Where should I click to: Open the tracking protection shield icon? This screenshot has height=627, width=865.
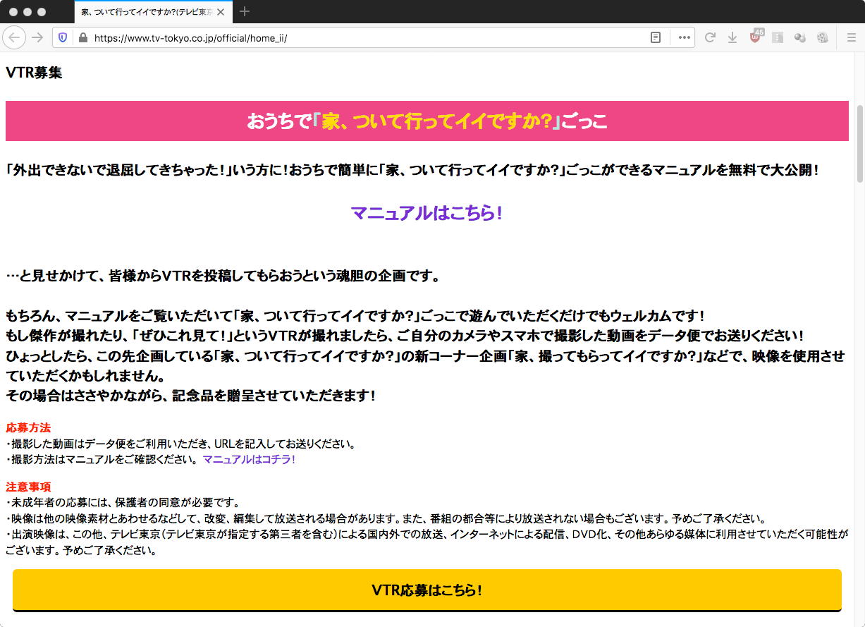tap(63, 37)
